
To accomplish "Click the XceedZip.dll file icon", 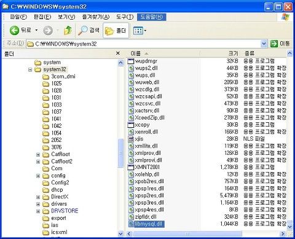I will tap(131, 118).
